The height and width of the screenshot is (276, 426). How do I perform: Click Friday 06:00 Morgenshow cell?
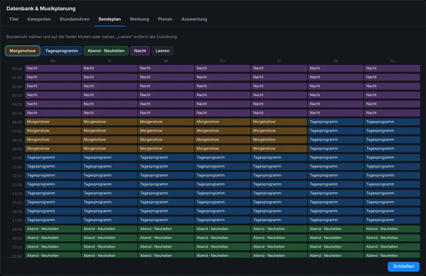click(x=279, y=122)
